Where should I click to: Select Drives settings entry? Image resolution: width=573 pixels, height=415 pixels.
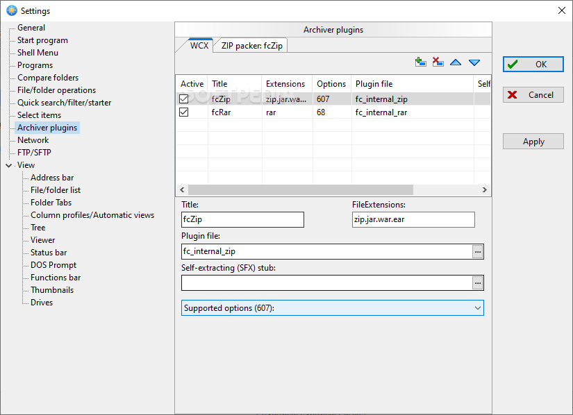pyautogui.click(x=42, y=303)
